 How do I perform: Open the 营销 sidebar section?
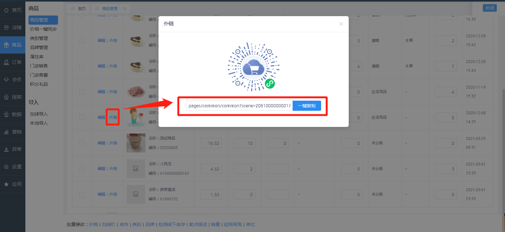tap(13, 132)
